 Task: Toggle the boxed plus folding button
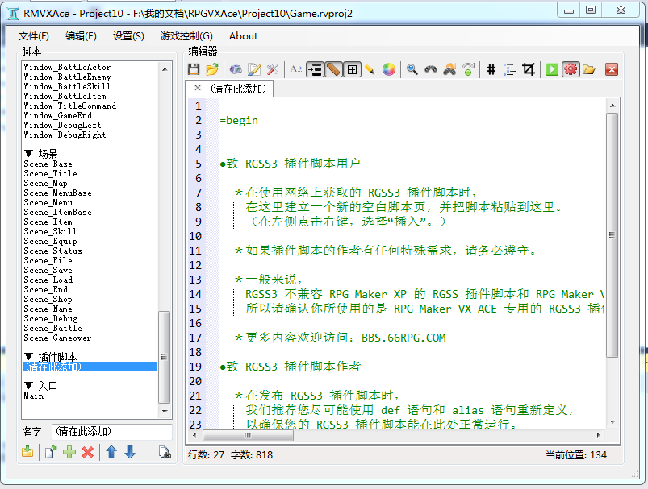tap(352, 69)
